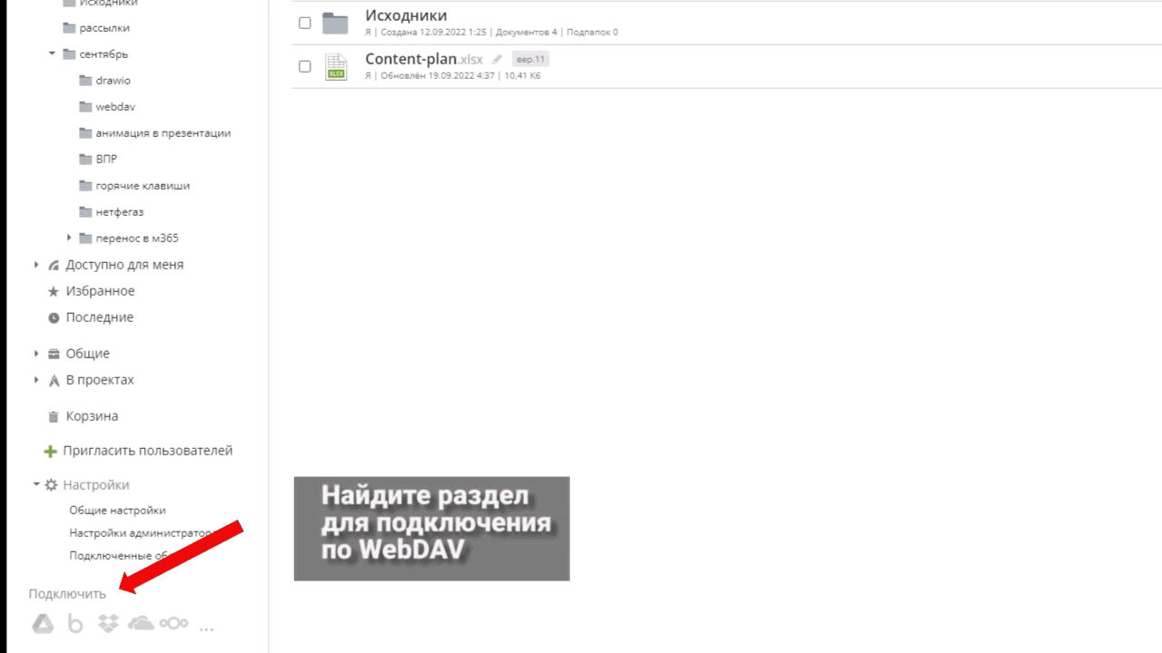Screen dimensions: 1162x653
Task: Select the сентябрь folder label
Action: pyautogui.click(x=103, y=54)
